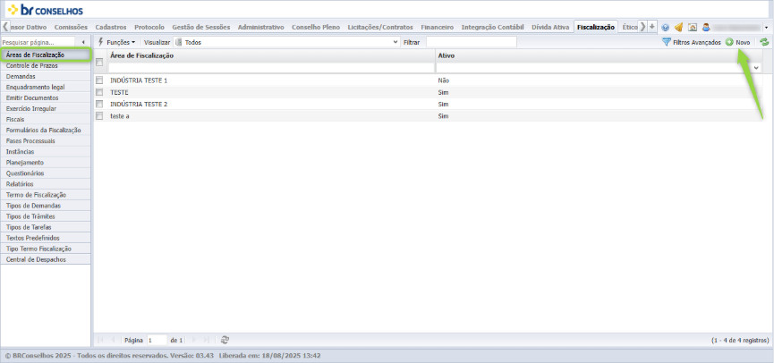Check the INDÚSTRIA TESTE 1 row checkbox
Image resolution: width=774 pixels, height=363 pixels.
(x=99, y=80)
